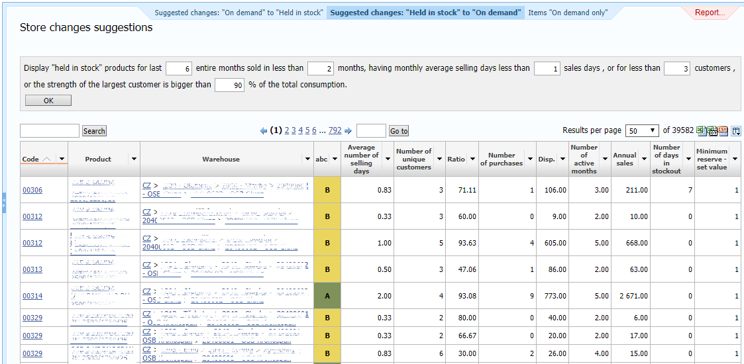Open Results per page dropdown

tap(643, 131)
